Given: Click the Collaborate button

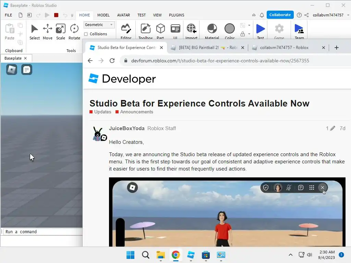Looking at the screenshot, I should coord(280,15).
